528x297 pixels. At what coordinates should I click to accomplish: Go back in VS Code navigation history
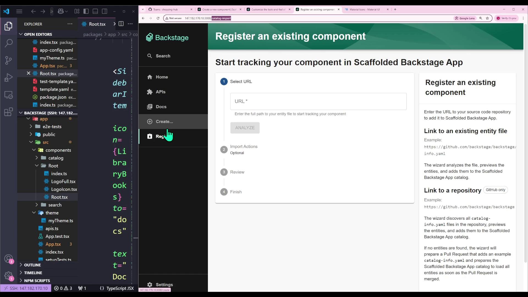[x=33, y=11]
